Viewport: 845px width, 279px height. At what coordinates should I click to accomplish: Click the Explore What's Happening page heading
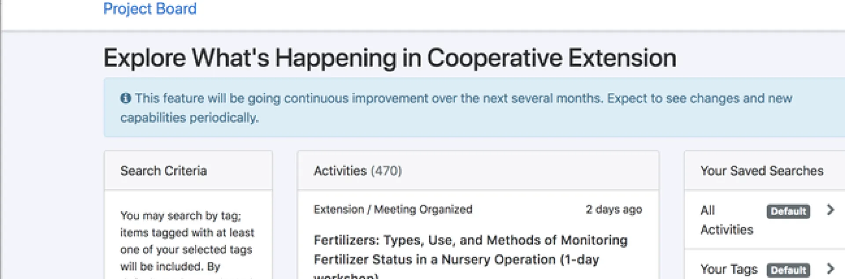[389, 58]
